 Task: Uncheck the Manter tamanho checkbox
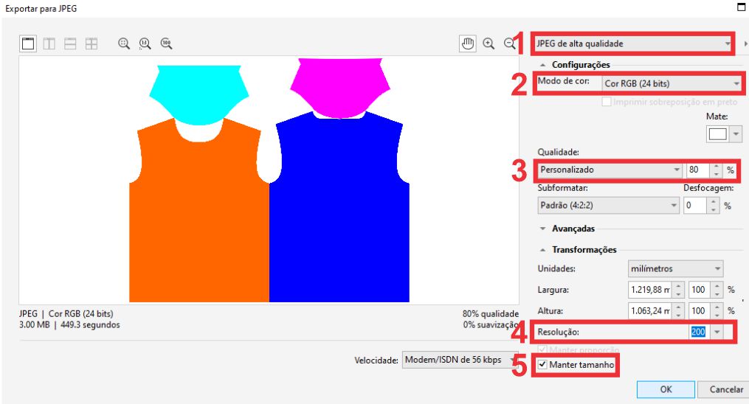tap(543, 365)
